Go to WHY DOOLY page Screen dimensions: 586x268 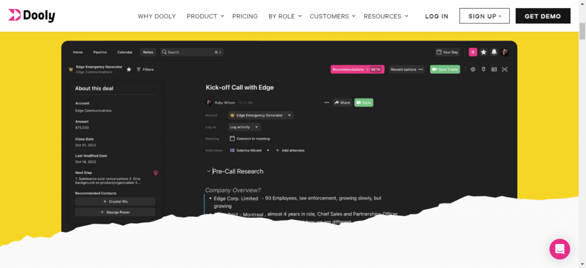click(157, 16)
